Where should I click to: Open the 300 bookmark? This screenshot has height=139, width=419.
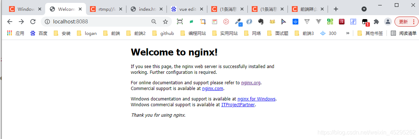tap(328, 33)
